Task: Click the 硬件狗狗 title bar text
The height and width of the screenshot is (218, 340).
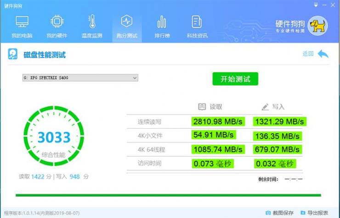Action: [x=13, y=6]
